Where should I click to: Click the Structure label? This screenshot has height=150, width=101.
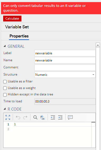[10, 74]
